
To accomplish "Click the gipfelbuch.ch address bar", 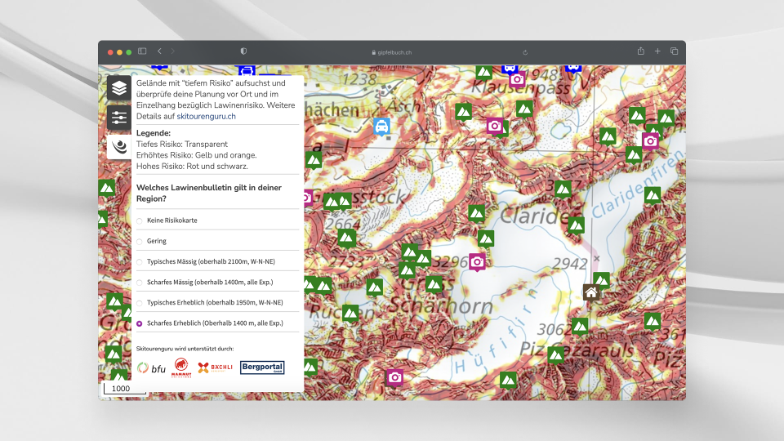I will coord(392,51).
